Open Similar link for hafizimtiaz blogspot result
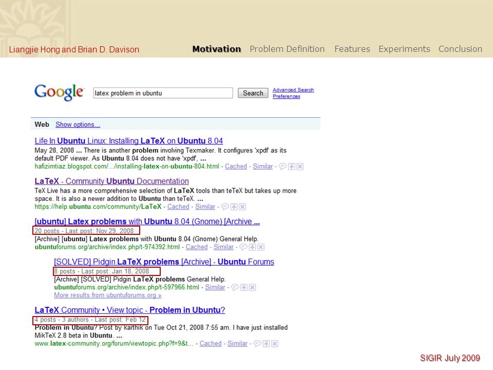Screen dimensions: 493x370 [262, 166]
